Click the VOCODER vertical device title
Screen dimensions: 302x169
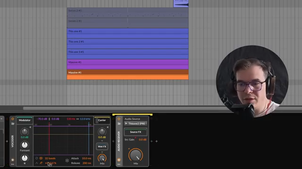click(x=13, y=141)
